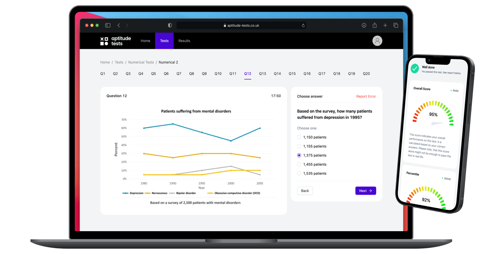Image resolution: width=482 pixels, height=254 pixels.
Task: Open Safari downloads icon
Action: tap(364, 25)
